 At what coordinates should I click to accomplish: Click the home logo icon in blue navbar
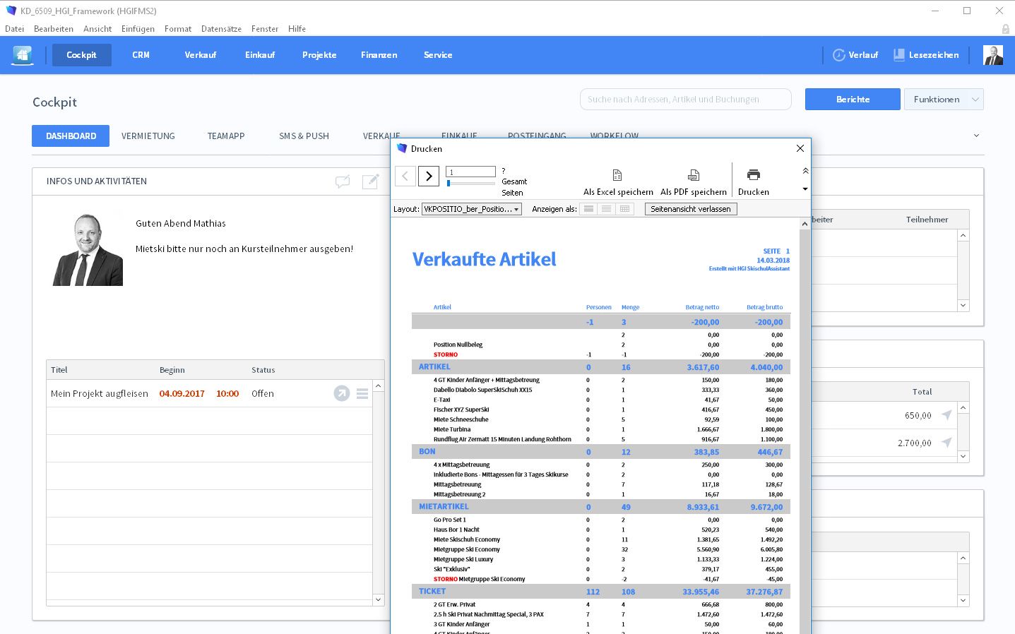(x=23, y=55)
